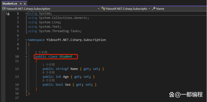Open the '0 个引用' CodeLens above Sex
The width and height of the screenshot is (207, 102).
(49, 80)
